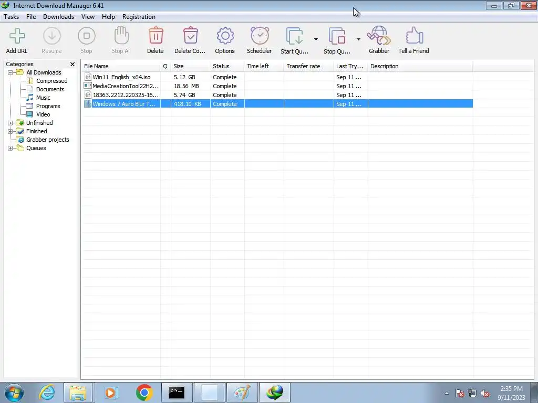Open the File menu
The image size is (538, 403).
[x=31, y=17]
